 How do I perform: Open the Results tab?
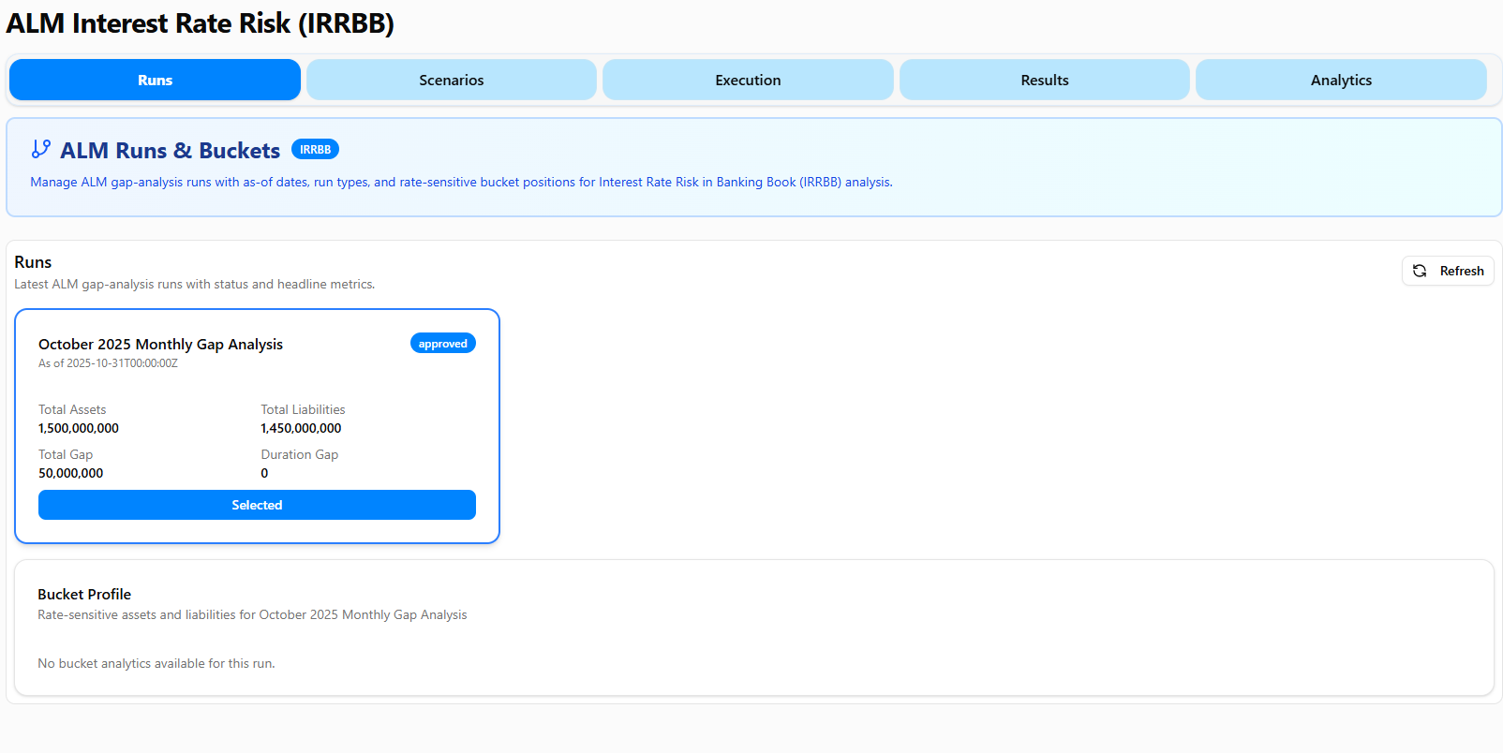(1044, 81)
